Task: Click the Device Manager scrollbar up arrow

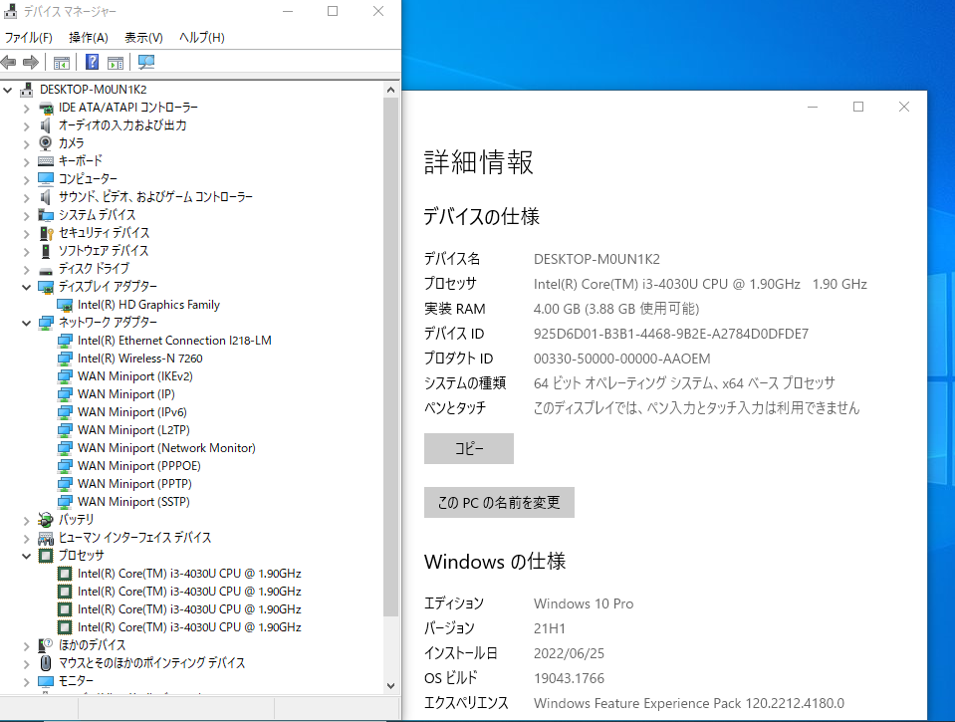Action: tap(391, 90)
